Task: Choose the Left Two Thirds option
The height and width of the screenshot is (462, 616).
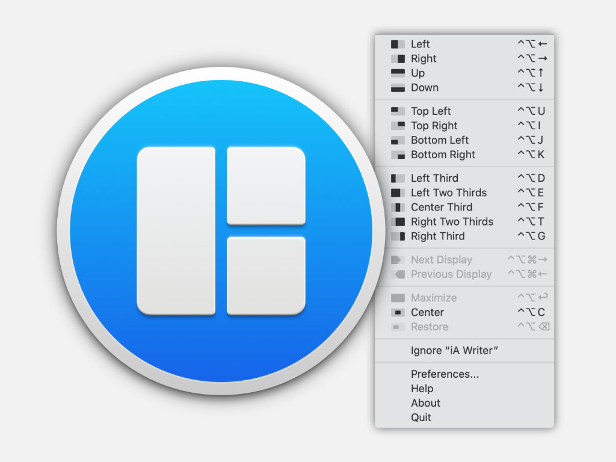Action: coord(464,193)
